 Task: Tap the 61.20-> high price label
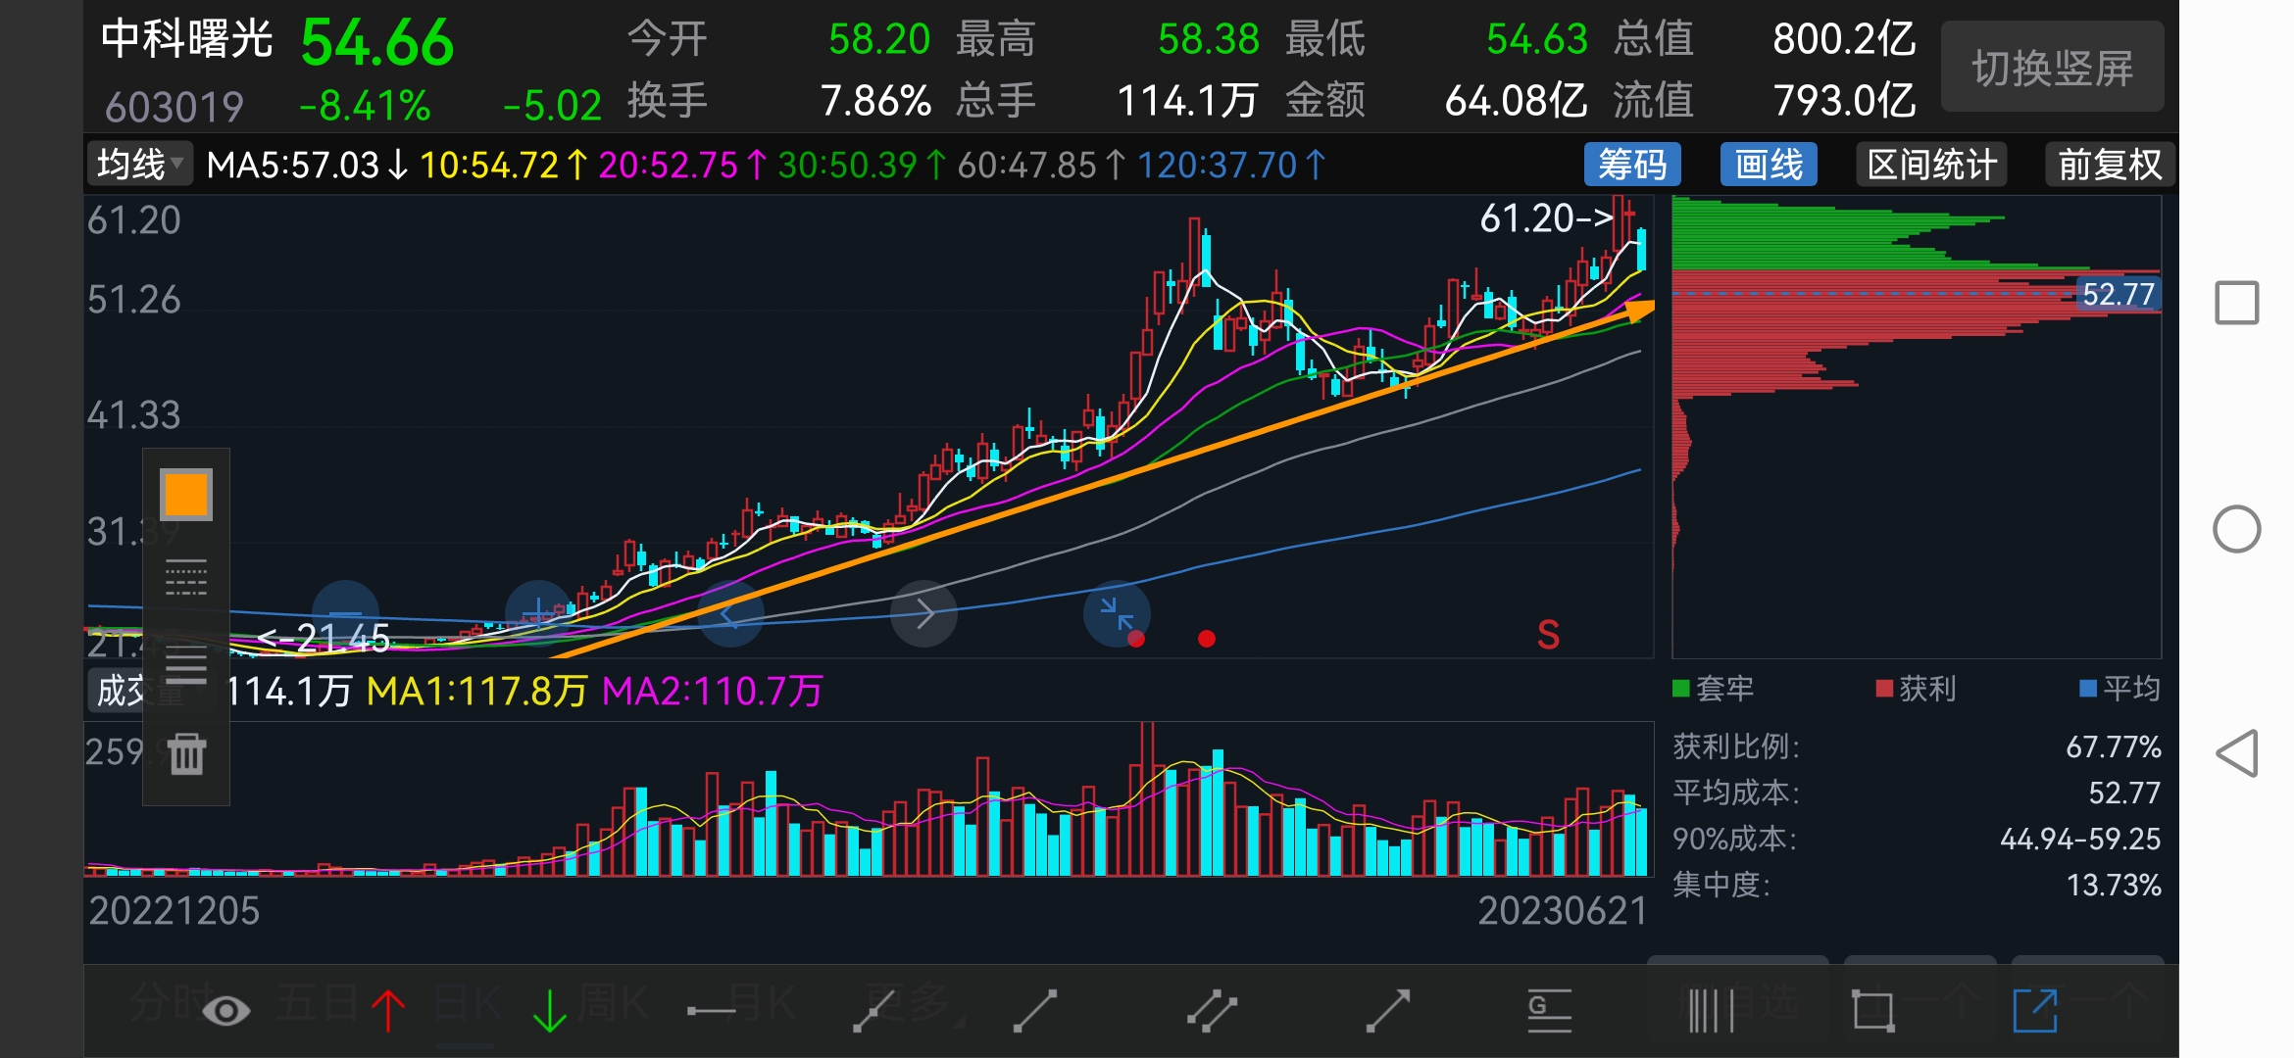pos(1547,218)
